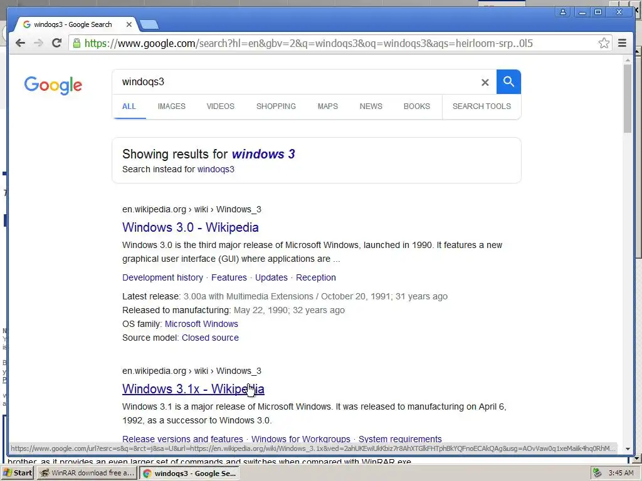
Task: Click the page vertical scrollbar thumb
Action: click(x=628, y=98)
